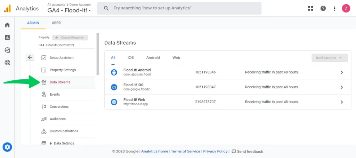Viewport: 356px width, 158px height.
Task: Click stream ID 1051193346
Action: point(205,72)
